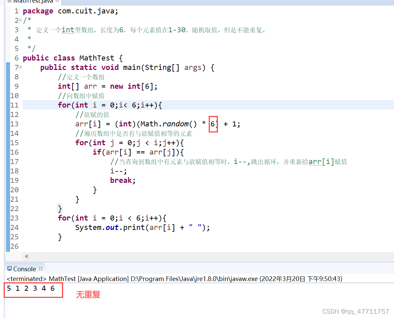
Task: Click the 'i--;' statement on line 18
Action: pyautogui.click(x=118, y=171)
